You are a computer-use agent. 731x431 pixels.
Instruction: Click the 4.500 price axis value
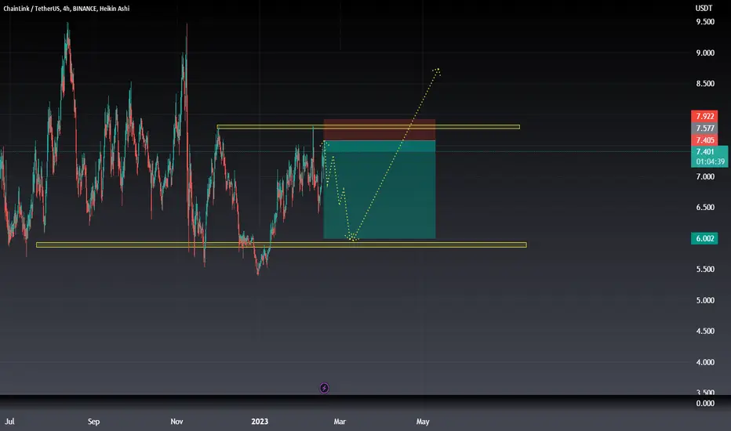coord(705,331)
